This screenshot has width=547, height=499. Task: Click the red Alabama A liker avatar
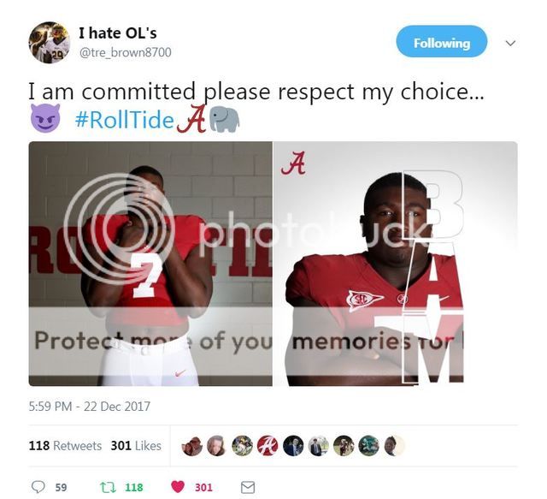pyautogui.click(x=268, y=446)
